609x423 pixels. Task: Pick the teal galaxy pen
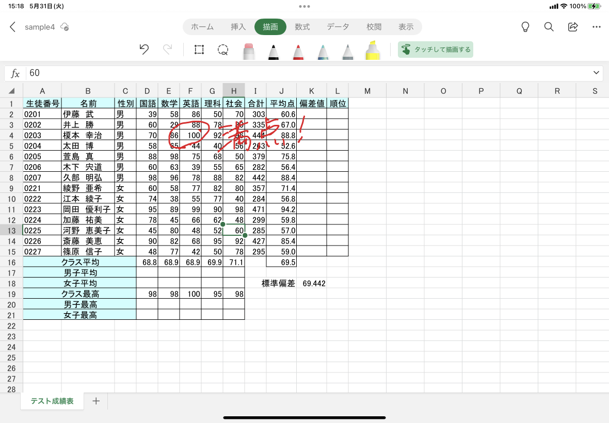click(323, 52)
